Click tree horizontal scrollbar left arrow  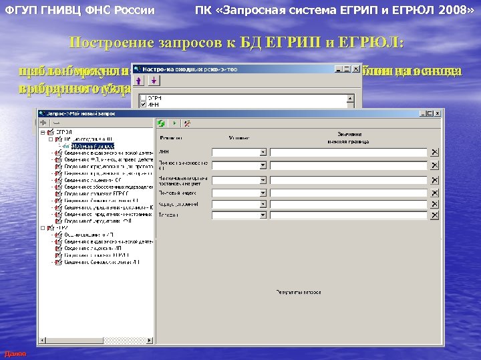click(43, 340)
